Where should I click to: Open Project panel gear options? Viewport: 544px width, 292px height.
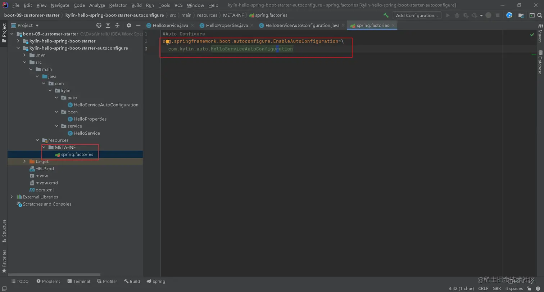[129, 25]
